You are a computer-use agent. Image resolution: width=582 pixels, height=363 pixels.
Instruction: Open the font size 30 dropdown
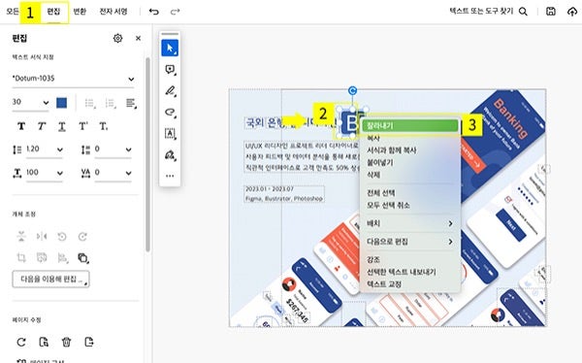coord(30,102)
